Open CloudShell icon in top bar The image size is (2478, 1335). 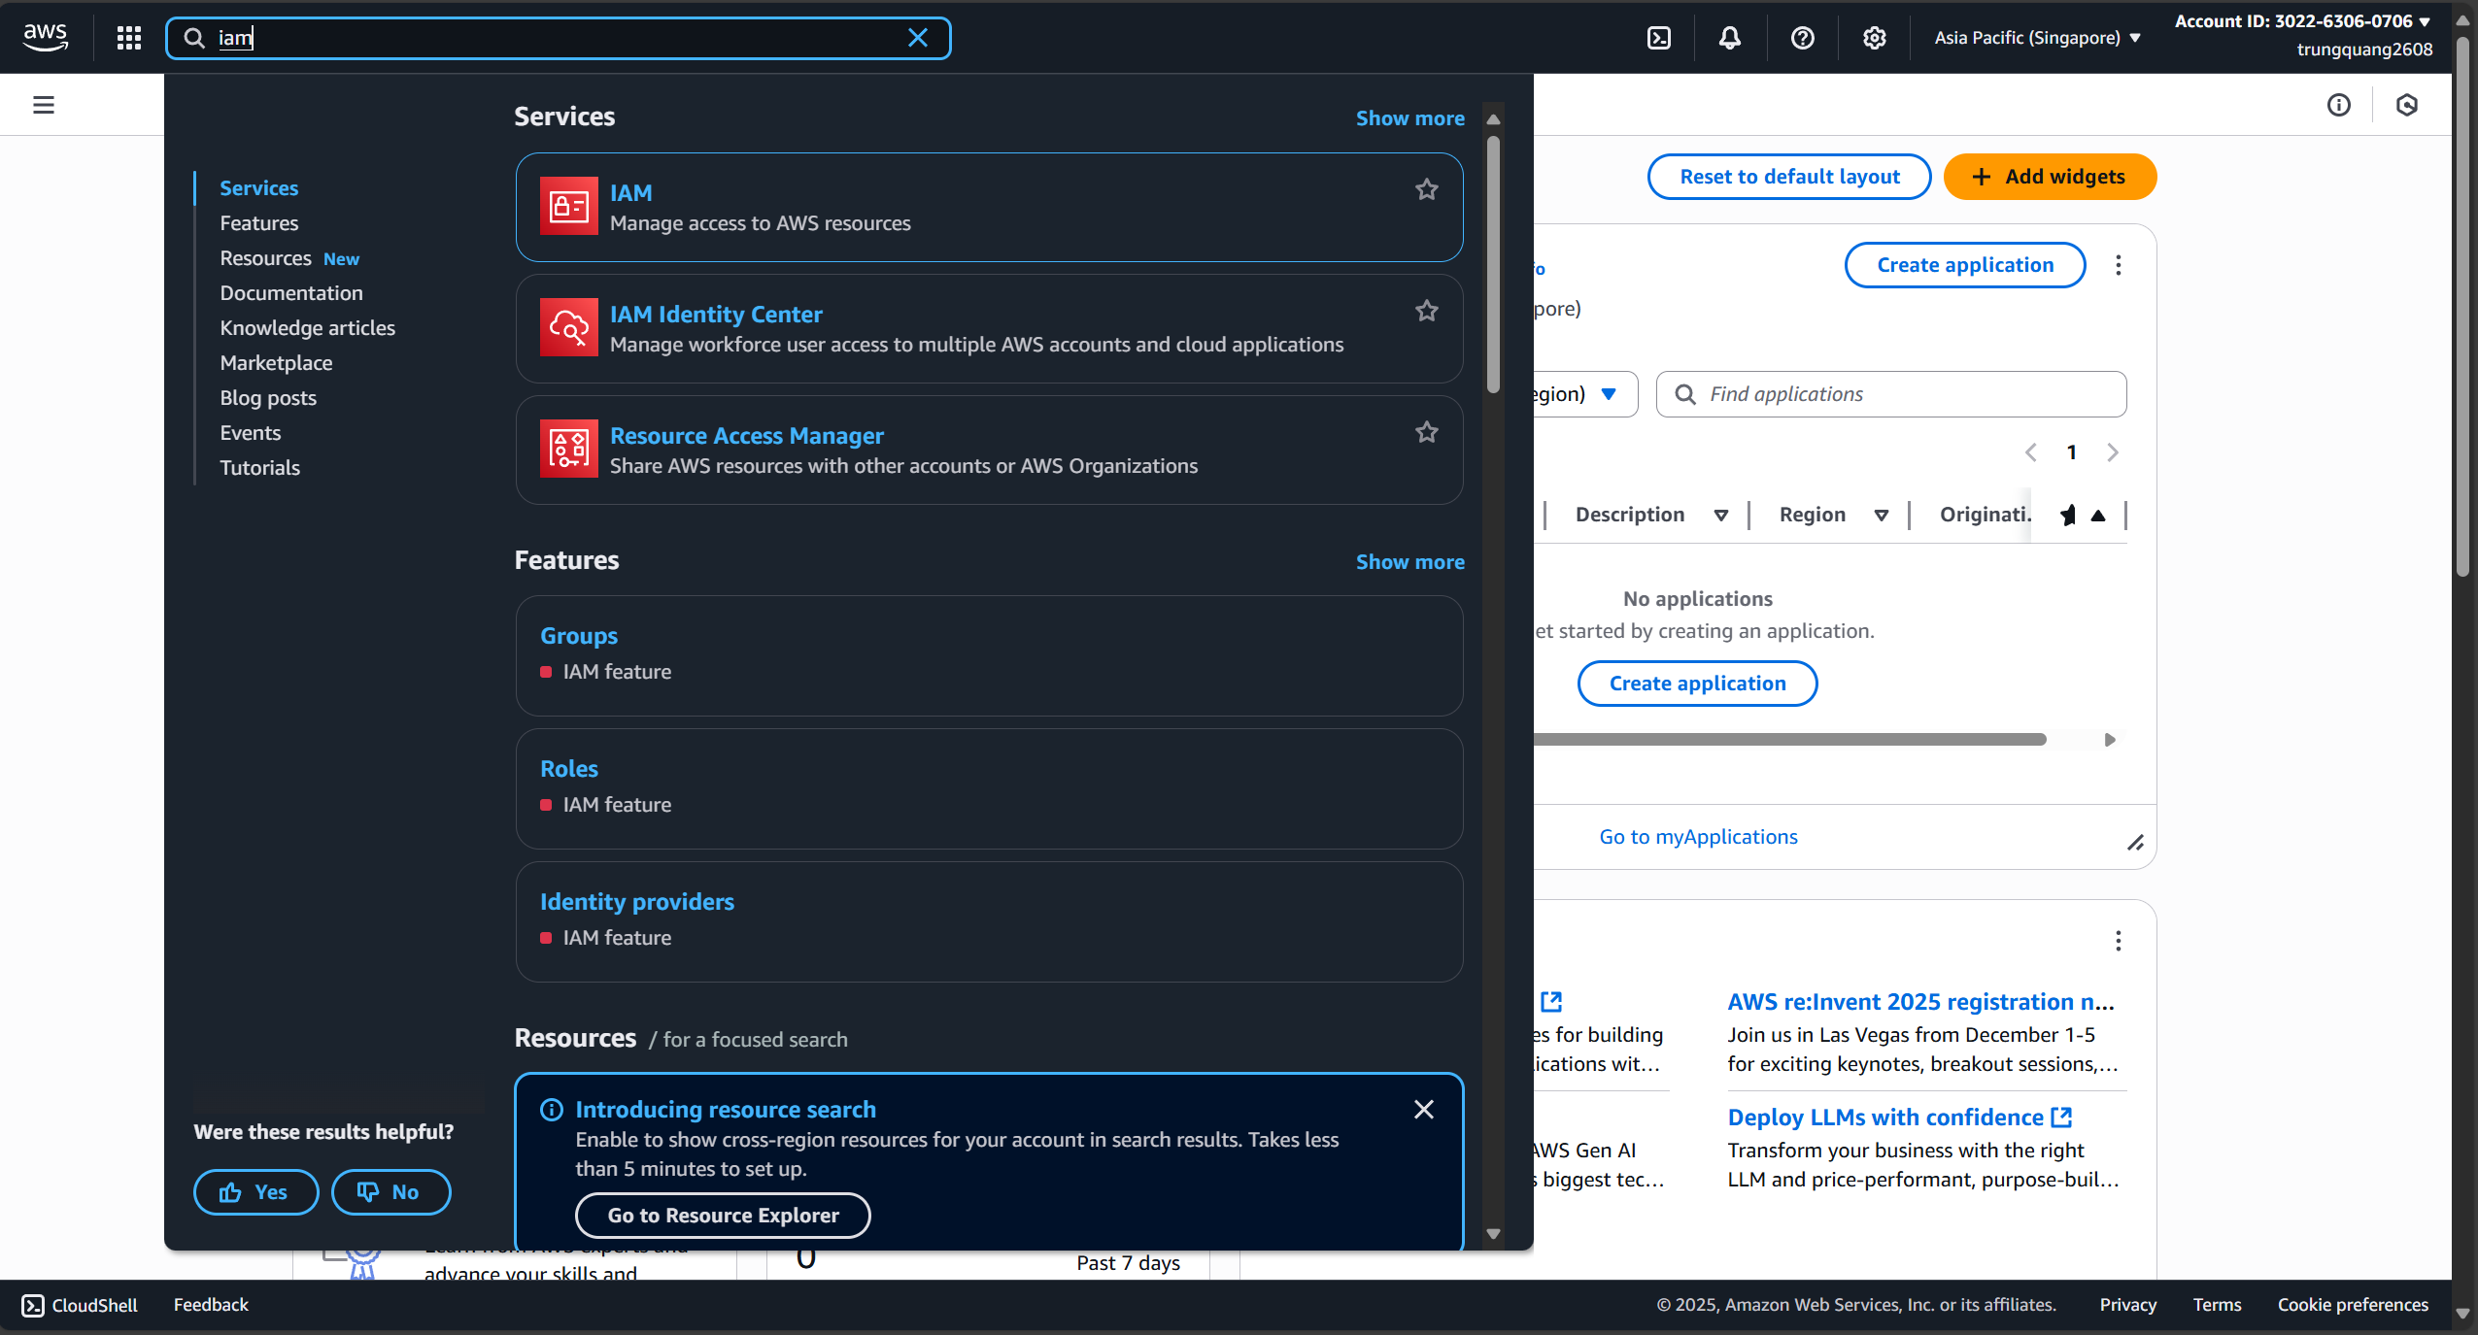tap(1659, 38)
